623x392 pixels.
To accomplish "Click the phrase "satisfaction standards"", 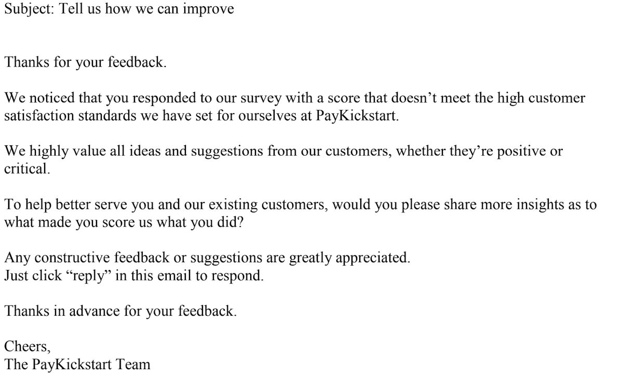I will click(x=71, y=116).
